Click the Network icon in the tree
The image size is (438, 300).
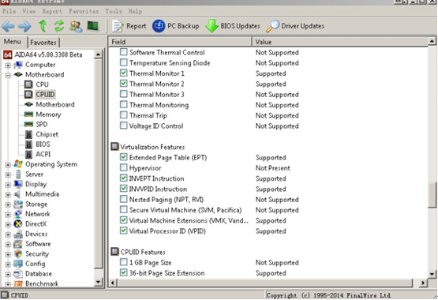(18, 214)
